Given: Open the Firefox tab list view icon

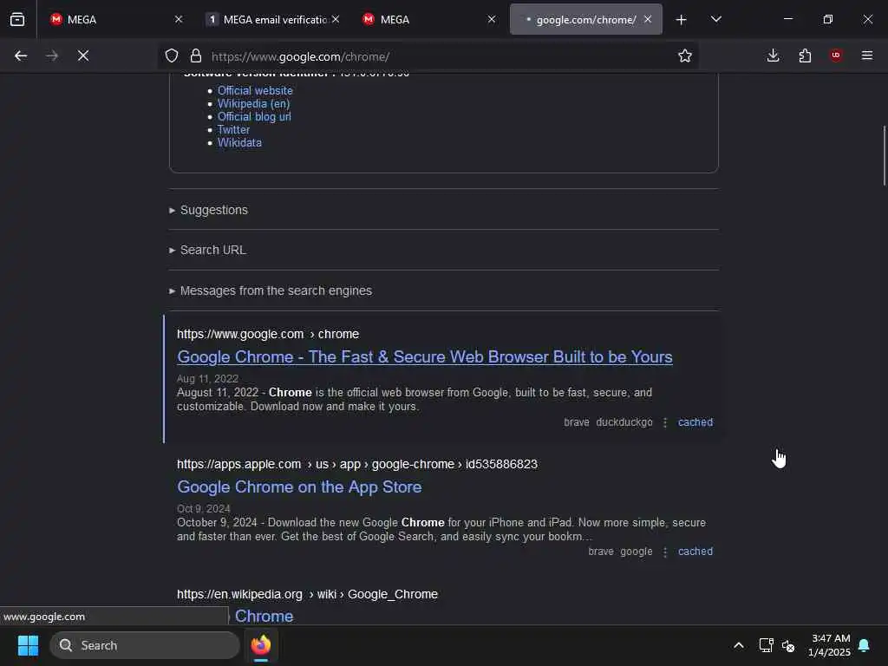Looking at the screenshot, I should [x=17, y=19].
